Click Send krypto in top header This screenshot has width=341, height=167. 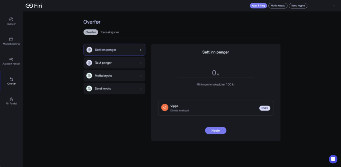coord(298,6)
